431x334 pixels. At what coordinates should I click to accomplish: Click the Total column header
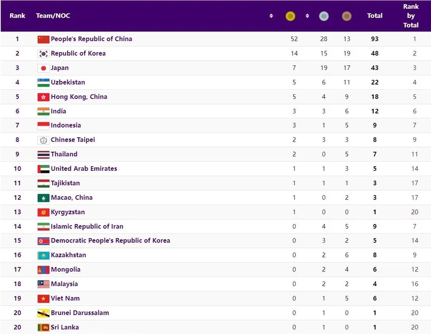pyautogui.click(x=375, y=16)
